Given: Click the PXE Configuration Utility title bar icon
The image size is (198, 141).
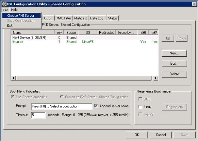Looking at the screenshot, I should pos(4,4).
